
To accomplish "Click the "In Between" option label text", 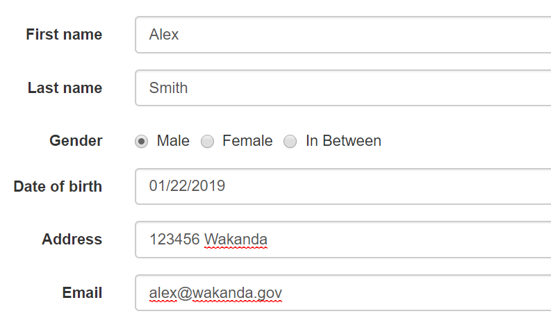I will [343, 141].
